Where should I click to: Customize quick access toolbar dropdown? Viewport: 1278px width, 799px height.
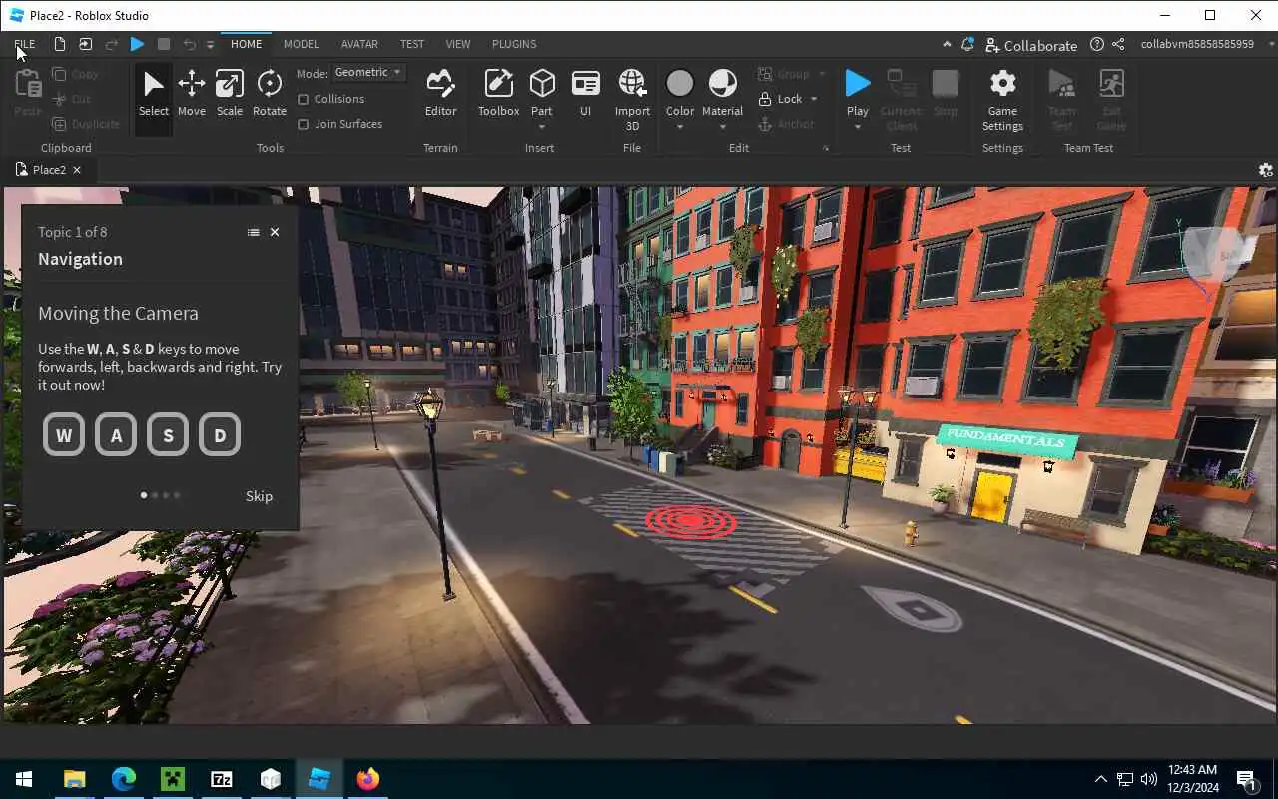pyautogui.click(x=210, y=45)
